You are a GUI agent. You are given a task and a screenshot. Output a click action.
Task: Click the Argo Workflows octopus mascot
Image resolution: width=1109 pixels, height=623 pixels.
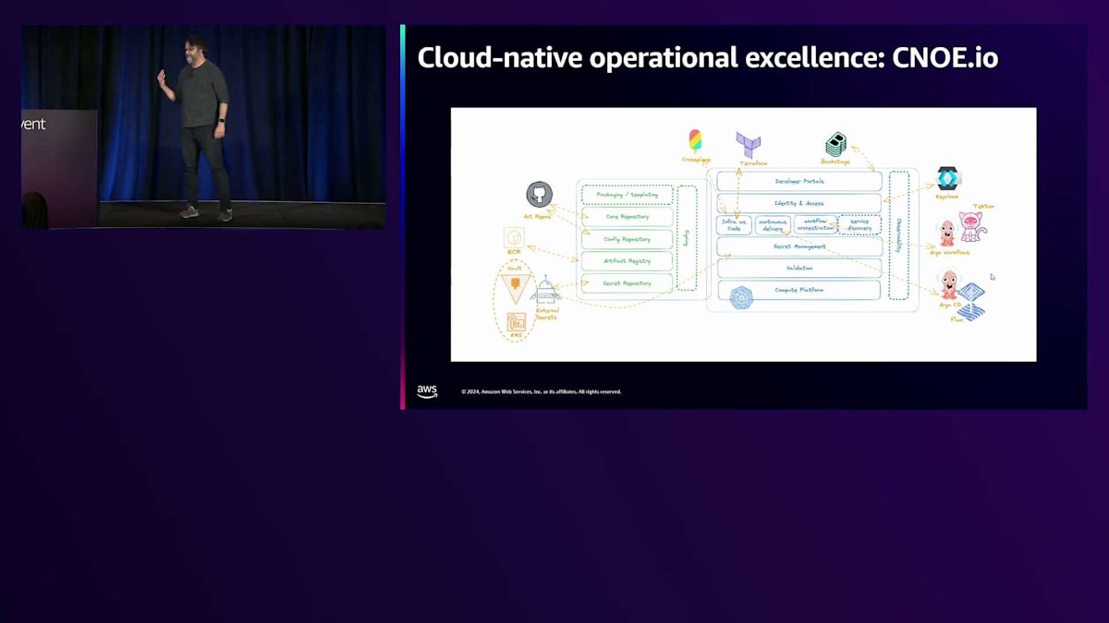coord(947,233)
